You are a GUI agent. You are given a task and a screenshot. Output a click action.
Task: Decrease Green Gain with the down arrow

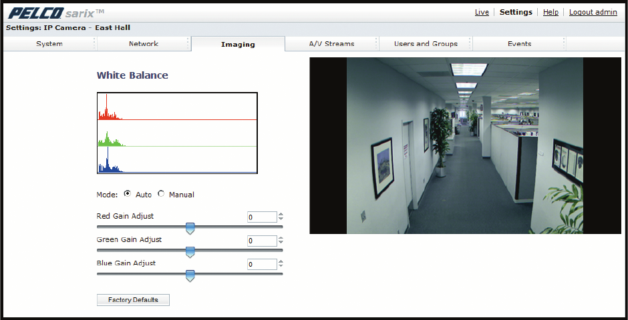pos(281,243)
